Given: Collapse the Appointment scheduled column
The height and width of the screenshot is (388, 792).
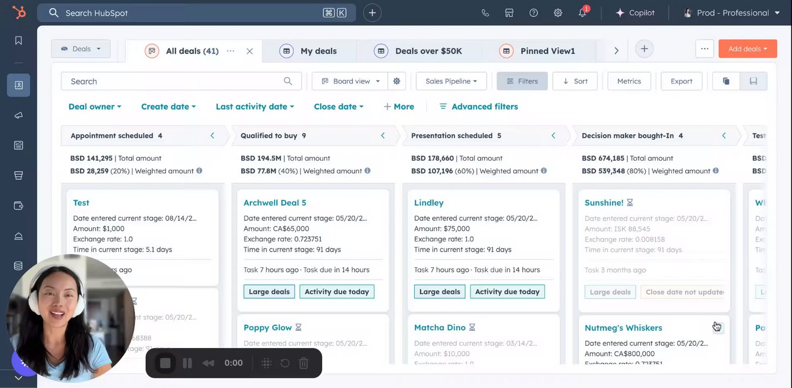Looking at the screenshot, I should point(212,136).
